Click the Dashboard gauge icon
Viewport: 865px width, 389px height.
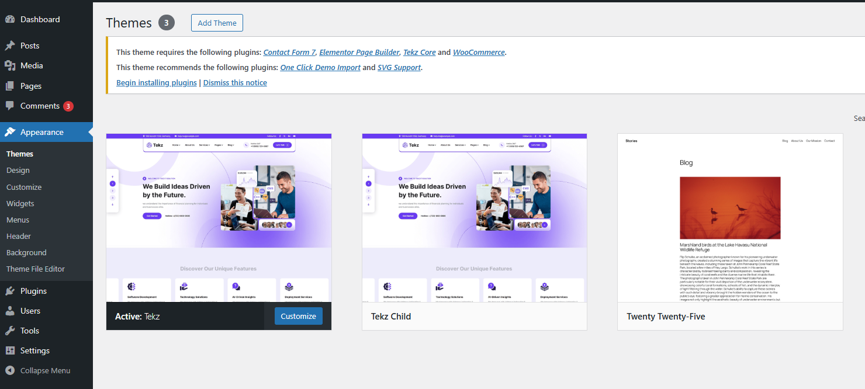pyautogui.click(x=10, y=19)
